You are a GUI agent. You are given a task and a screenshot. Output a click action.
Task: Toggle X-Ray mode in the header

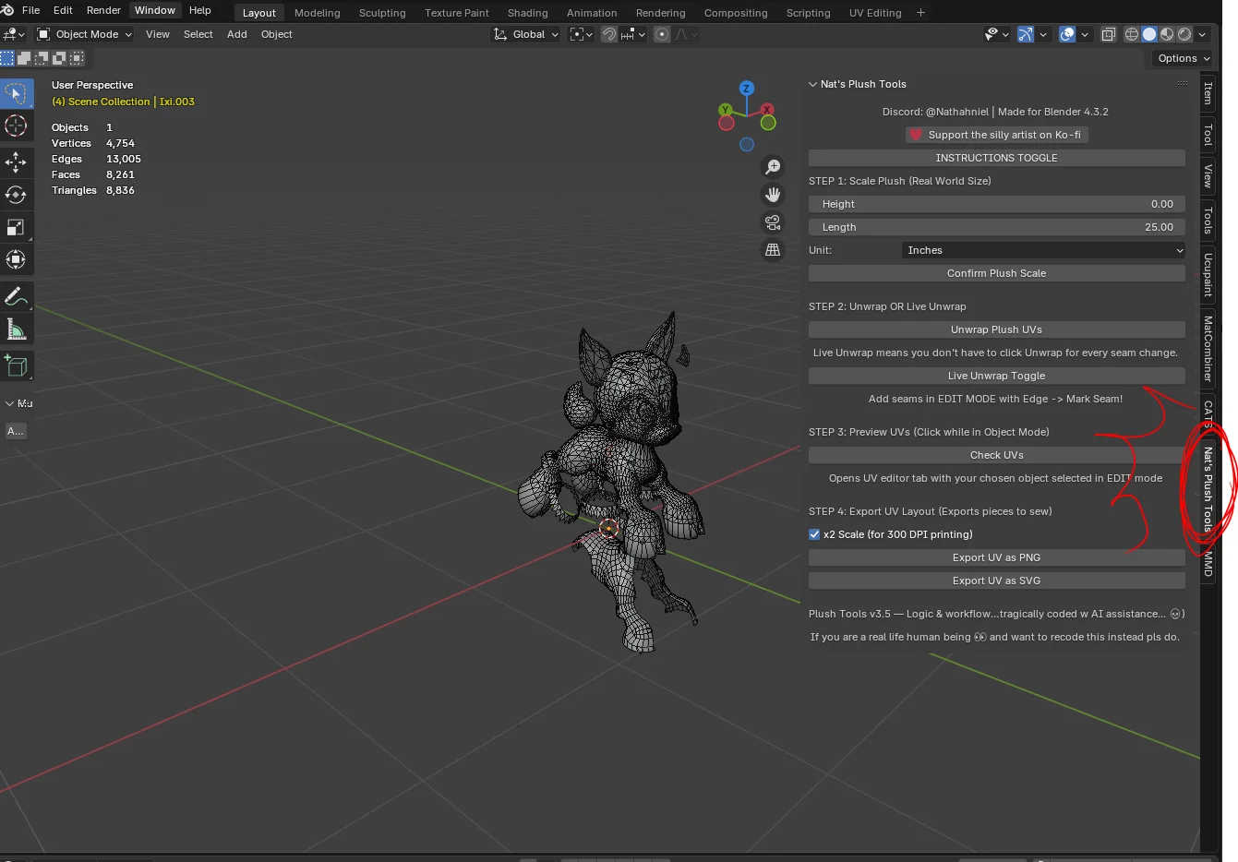(x=1109, y=33)
